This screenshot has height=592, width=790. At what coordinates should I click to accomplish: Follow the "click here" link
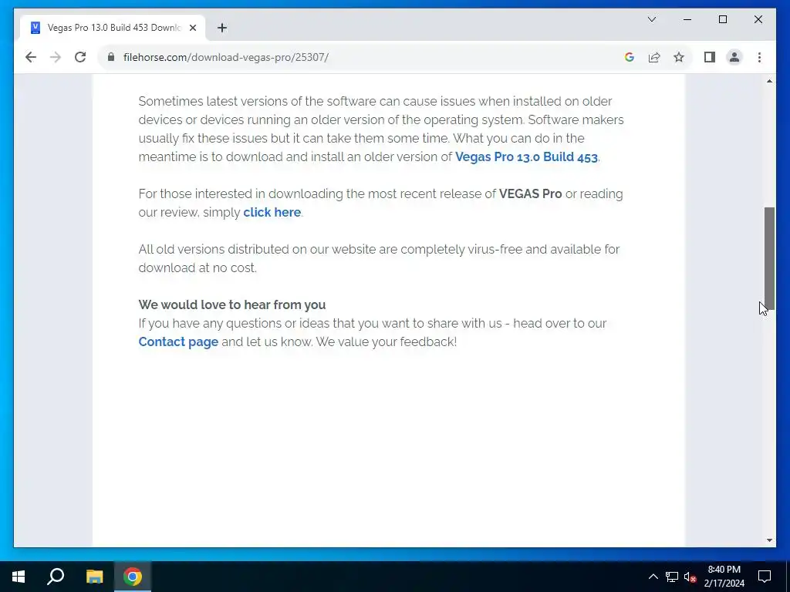272,212
